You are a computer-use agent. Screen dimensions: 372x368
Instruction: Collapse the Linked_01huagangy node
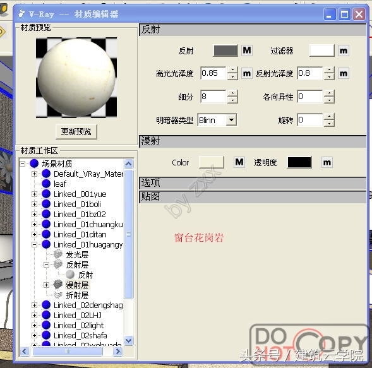34,244
